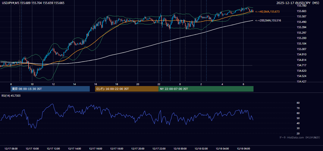The image size is (323, 151).
Task: Click the '2025-12-17 のUSD/JPY (M5)' heading
Action: coord(298,3)
